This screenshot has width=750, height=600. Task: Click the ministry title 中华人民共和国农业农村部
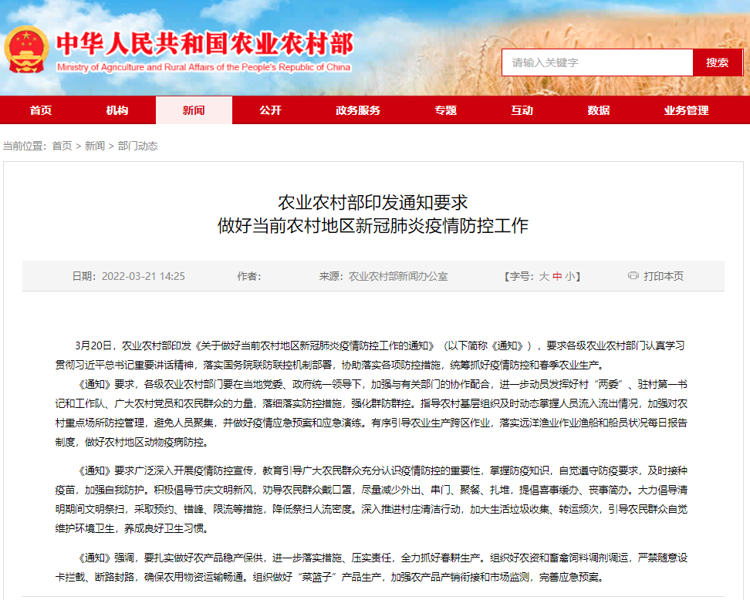pos(204,45)
